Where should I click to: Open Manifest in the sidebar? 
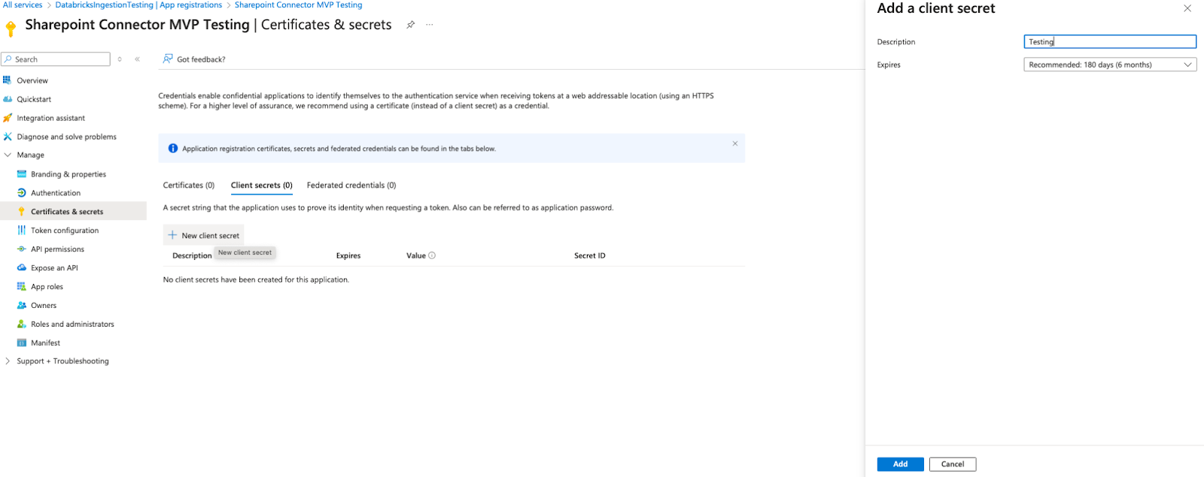[x=45, y=343]
